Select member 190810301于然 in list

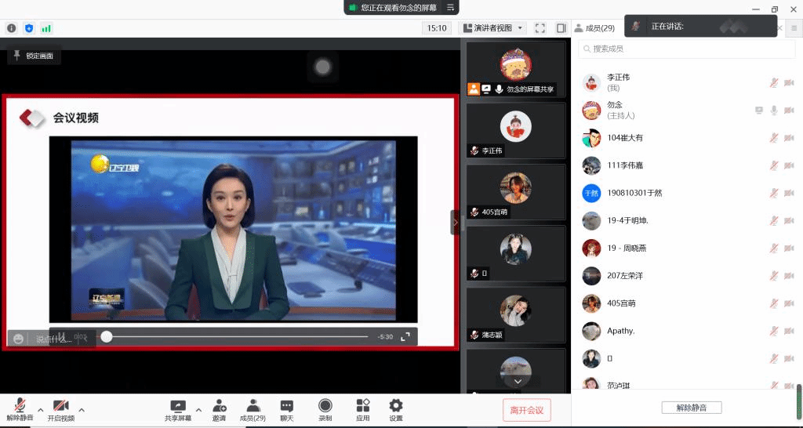(x=687, y=193)
